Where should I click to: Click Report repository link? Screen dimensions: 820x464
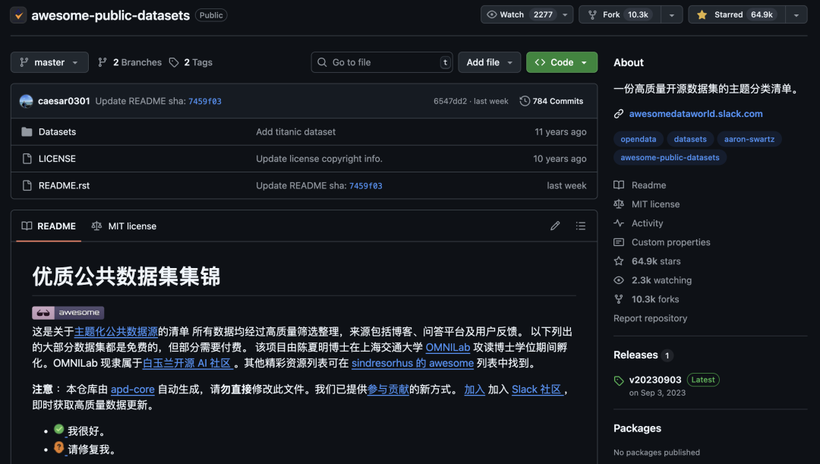click(650, 318)
